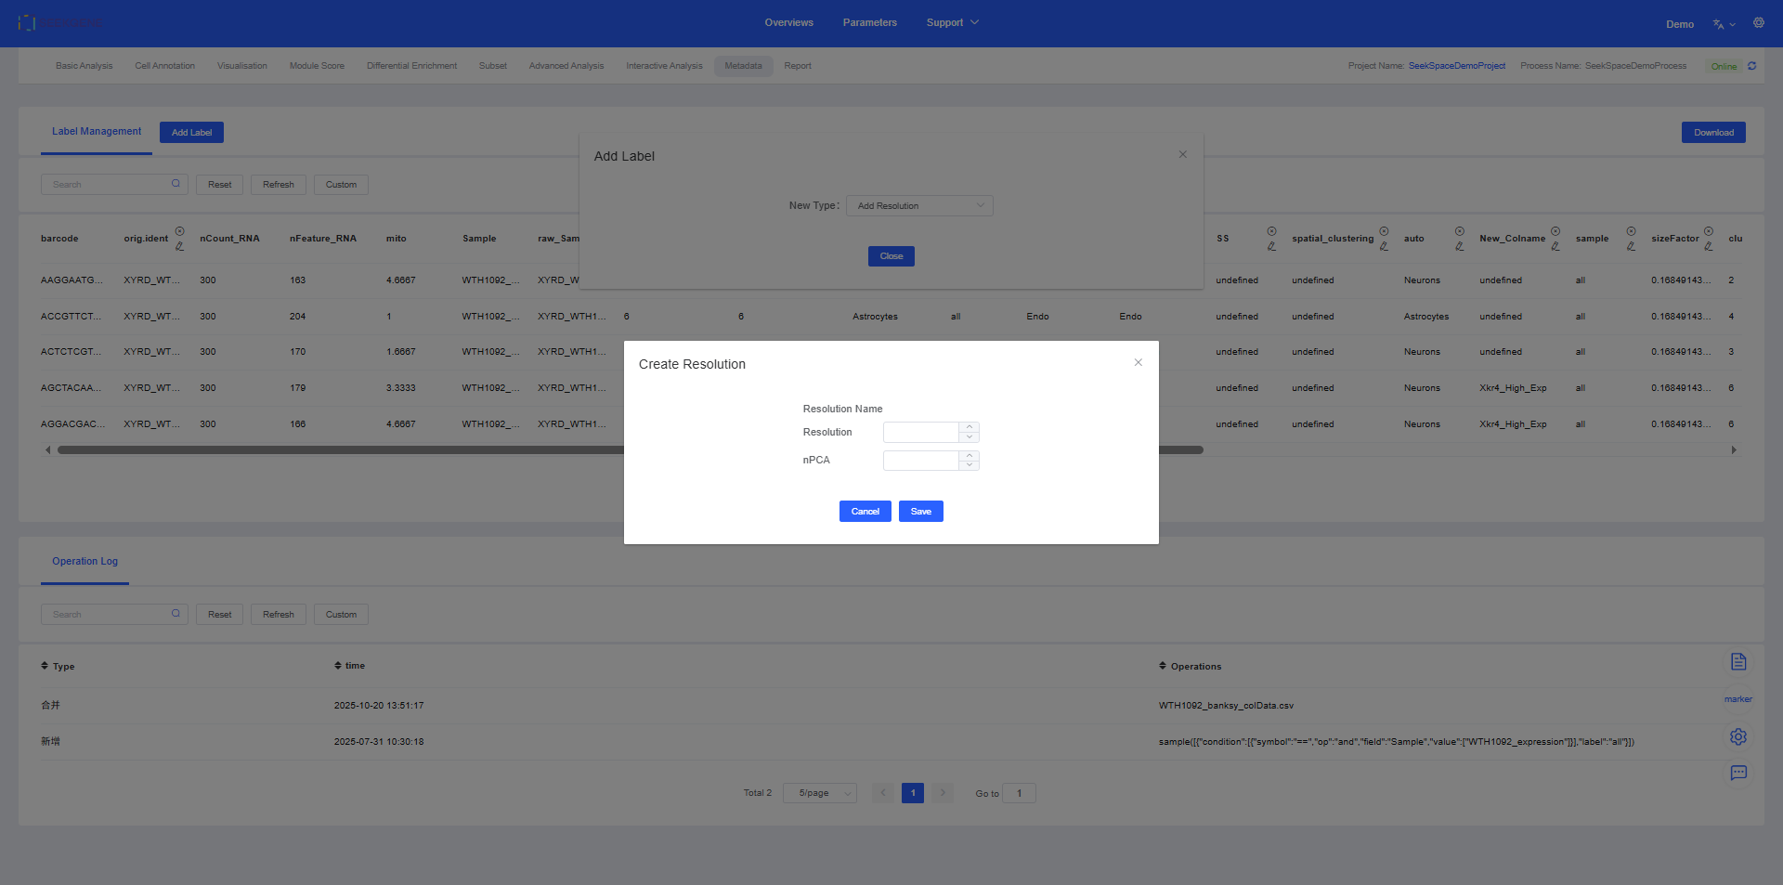
Task: Click the language translation icon
Action: 1719,24
